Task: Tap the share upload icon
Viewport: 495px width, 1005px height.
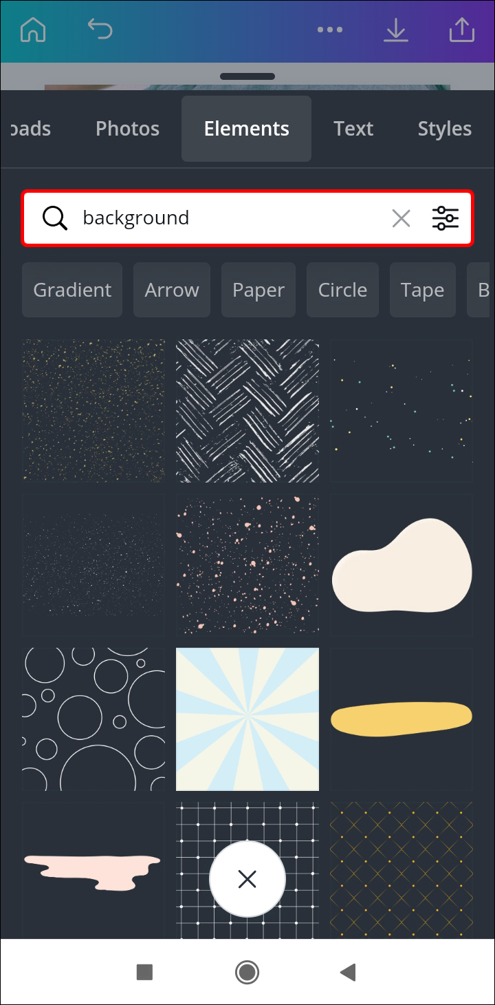Action: 462,29
